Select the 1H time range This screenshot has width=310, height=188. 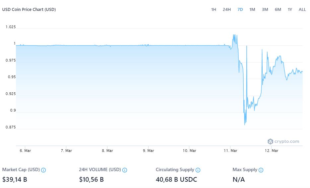pyautogui.click(x=214, y=10)
